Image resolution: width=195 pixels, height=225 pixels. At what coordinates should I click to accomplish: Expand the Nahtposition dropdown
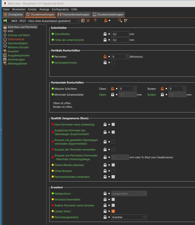129,194
